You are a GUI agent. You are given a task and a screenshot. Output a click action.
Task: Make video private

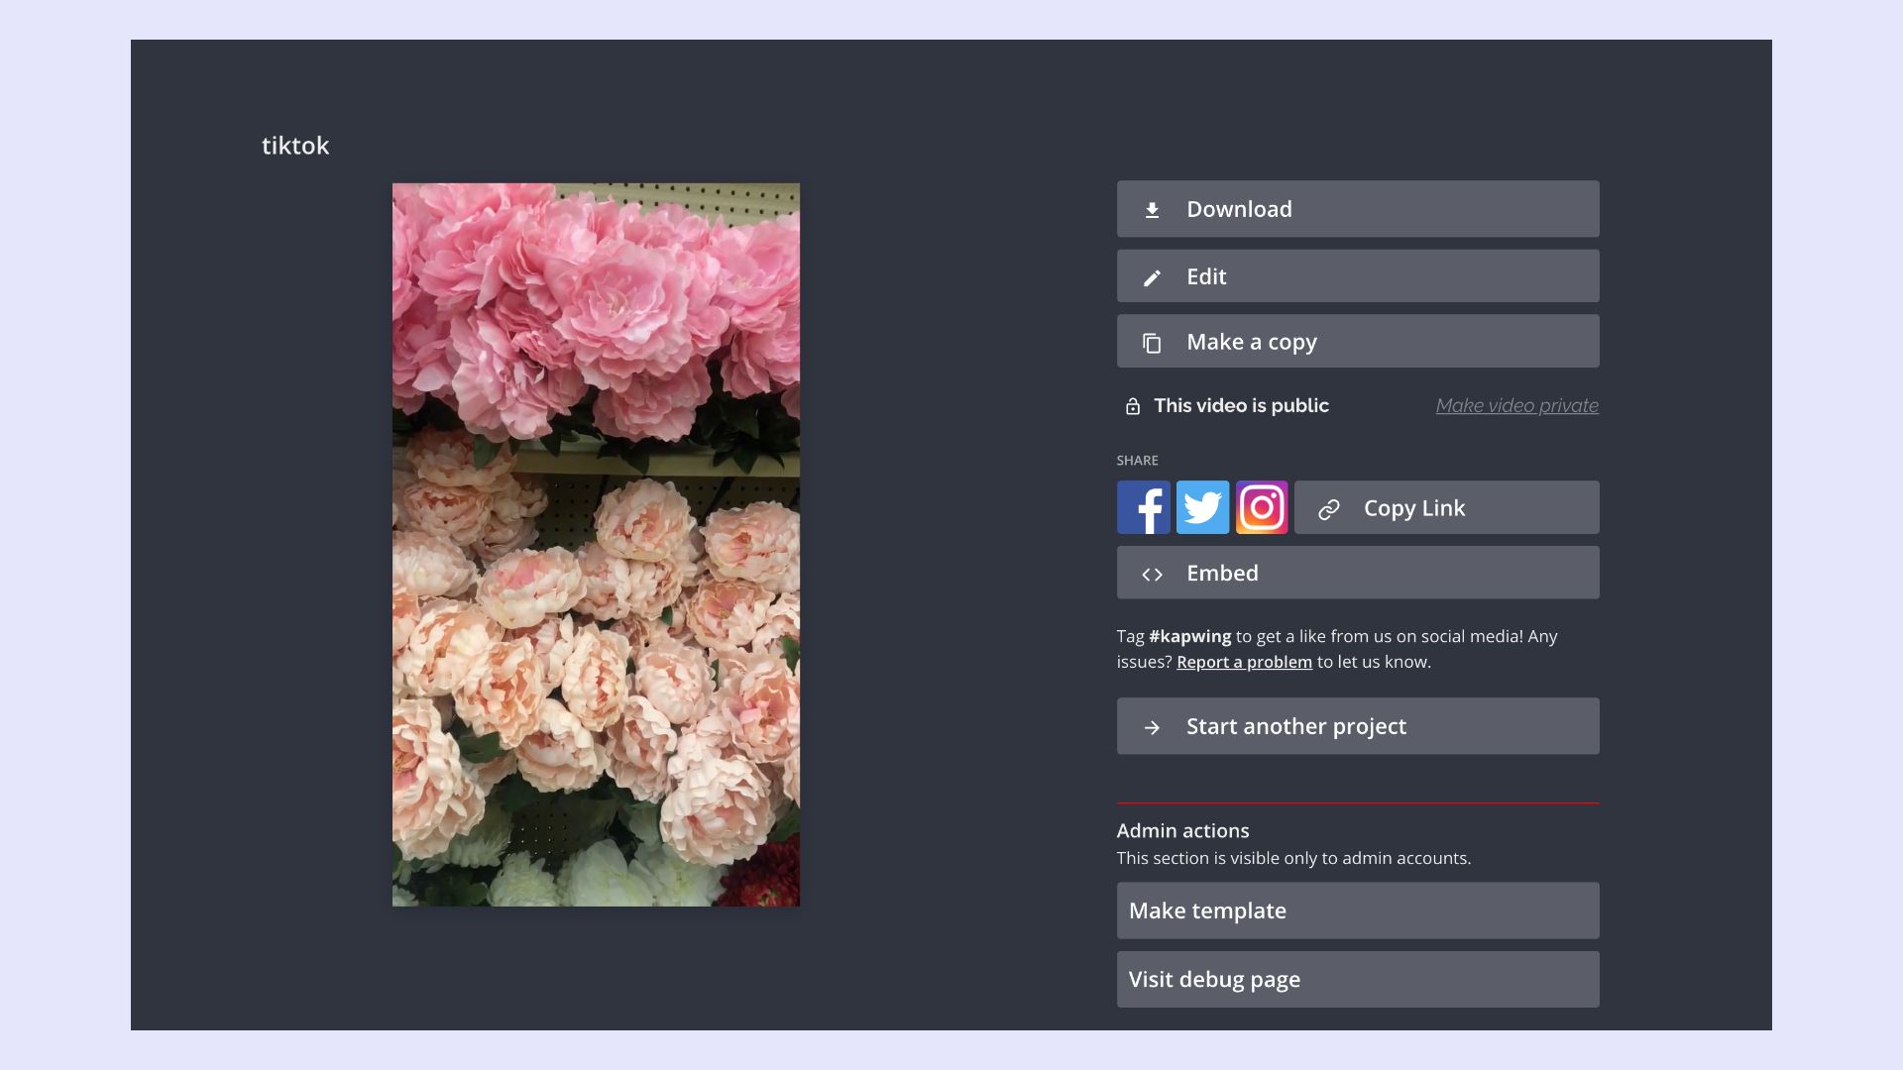[x=1516, y=405]
